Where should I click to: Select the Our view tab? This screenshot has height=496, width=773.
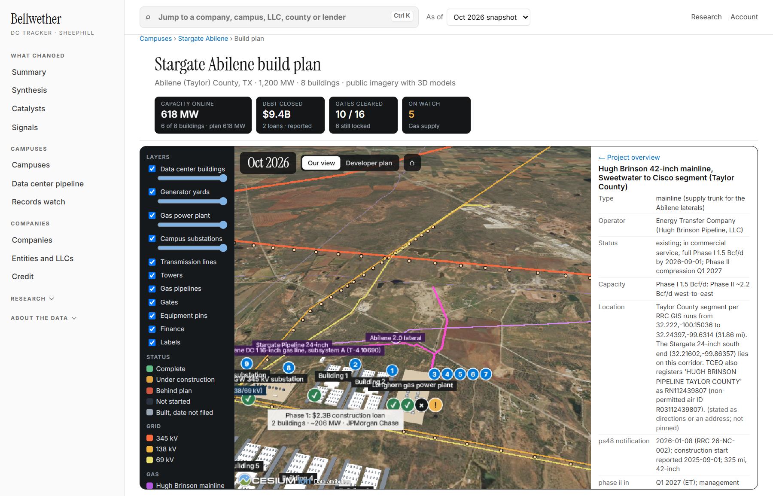click(321, 163)
